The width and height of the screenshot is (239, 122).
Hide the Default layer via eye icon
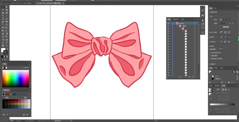tap(168, 23)
